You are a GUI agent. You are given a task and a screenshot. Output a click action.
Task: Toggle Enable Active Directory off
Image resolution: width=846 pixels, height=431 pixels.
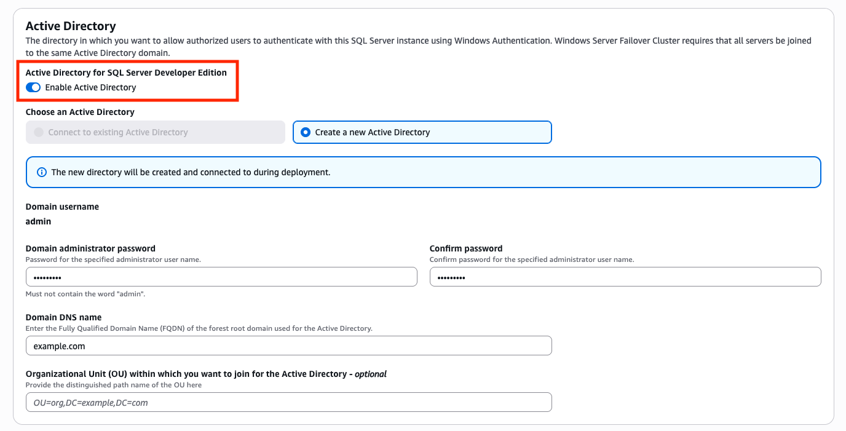[33, 87]
